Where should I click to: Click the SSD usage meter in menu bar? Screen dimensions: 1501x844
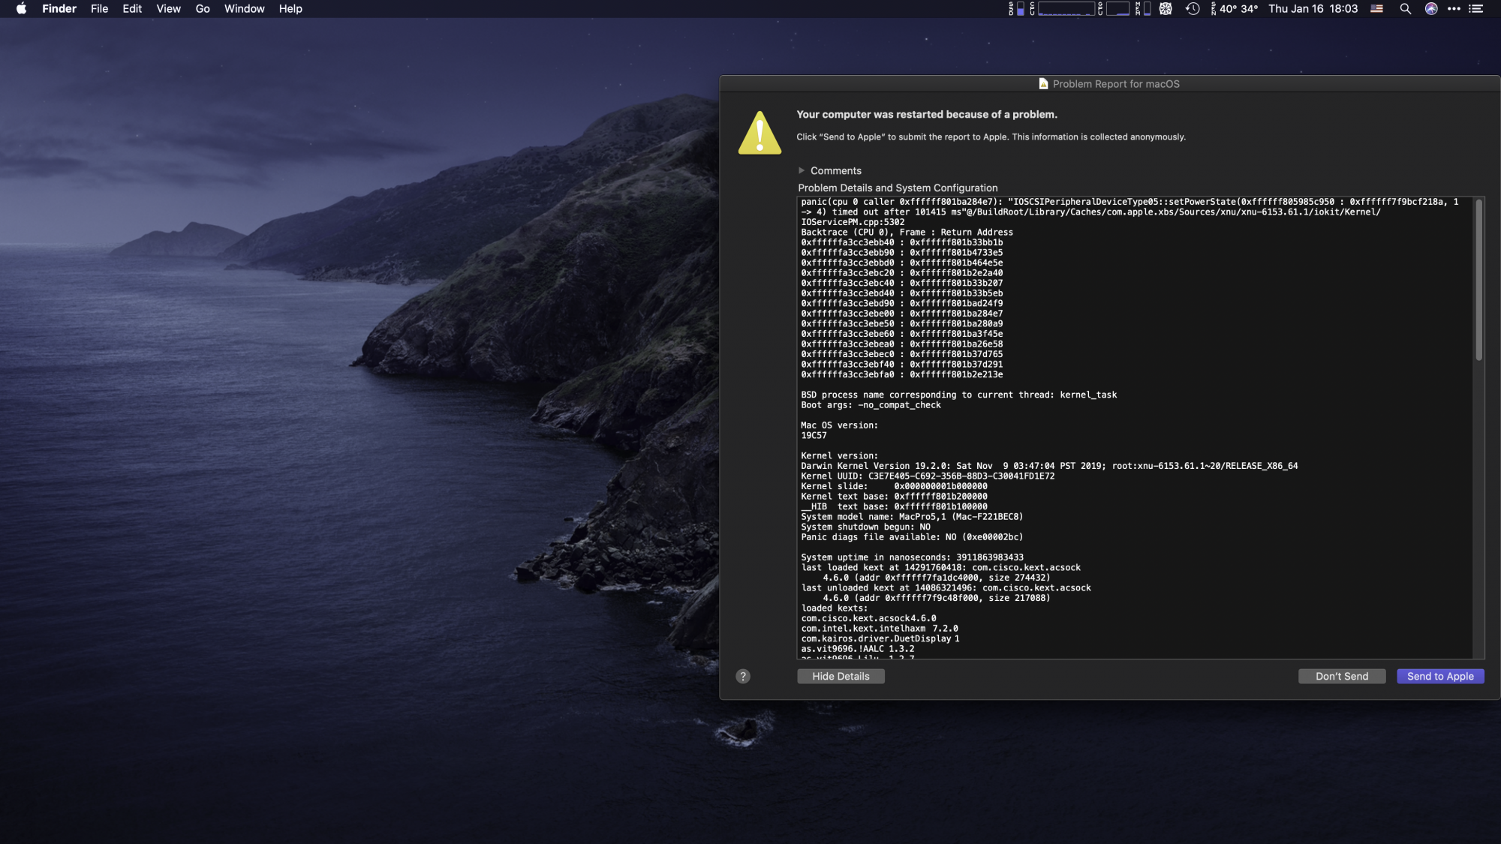pos(1017,9)
